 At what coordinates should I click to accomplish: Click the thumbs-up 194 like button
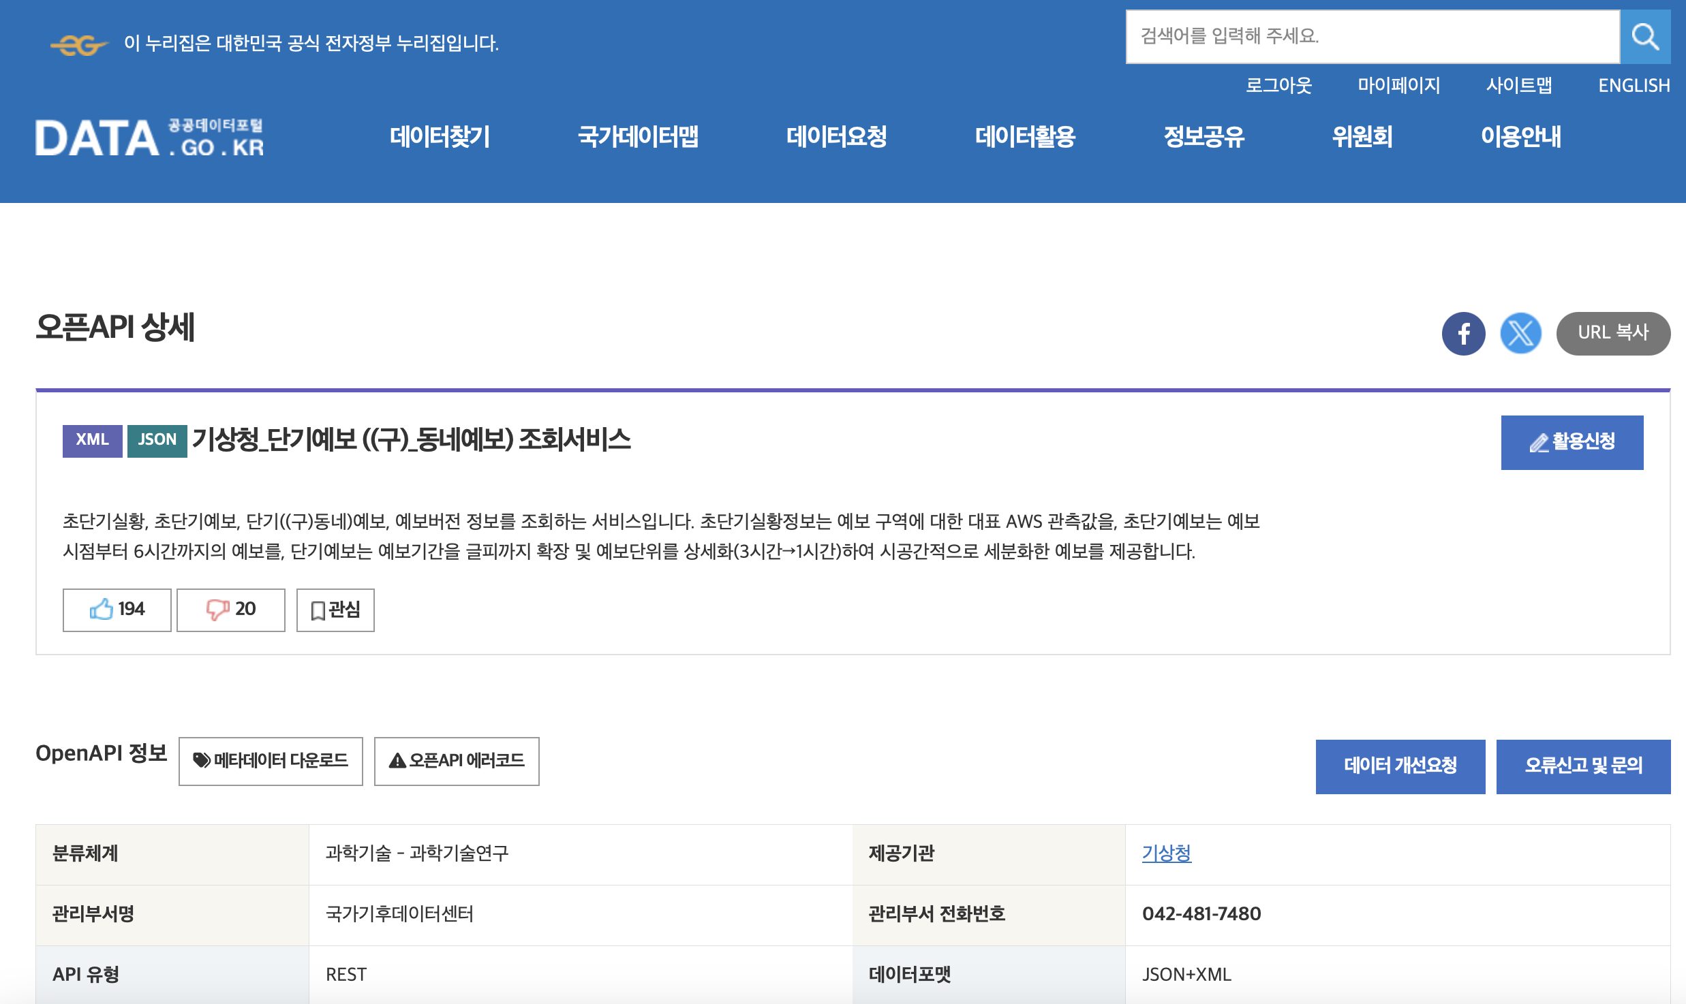click(117, 610)
